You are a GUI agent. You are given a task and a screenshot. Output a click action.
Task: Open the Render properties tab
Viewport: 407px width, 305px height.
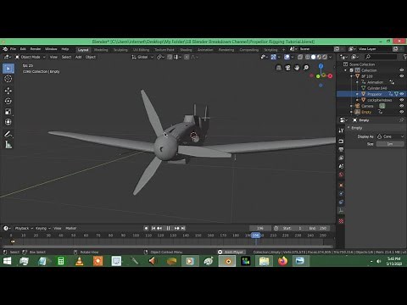(341, 141)
